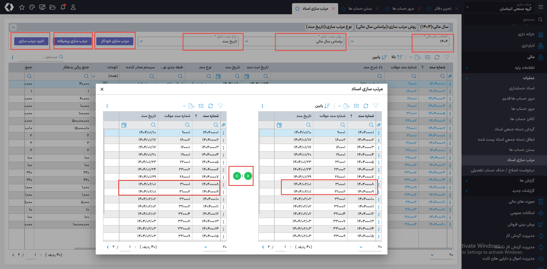Click the user profile icon in top bar
The width and height of the screenshot is (547, 269).
tap(73, 7)
